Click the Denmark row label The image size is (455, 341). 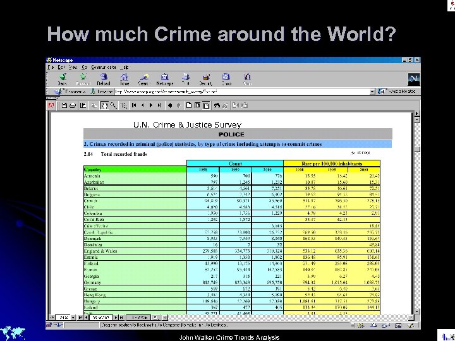pos(92,239)
